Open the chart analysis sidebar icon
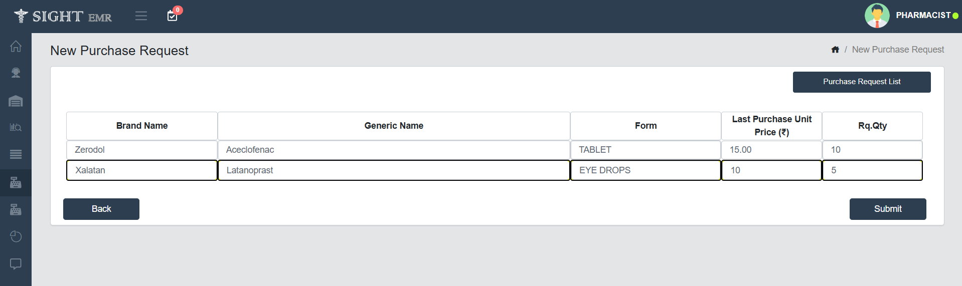 pos(16,127)
